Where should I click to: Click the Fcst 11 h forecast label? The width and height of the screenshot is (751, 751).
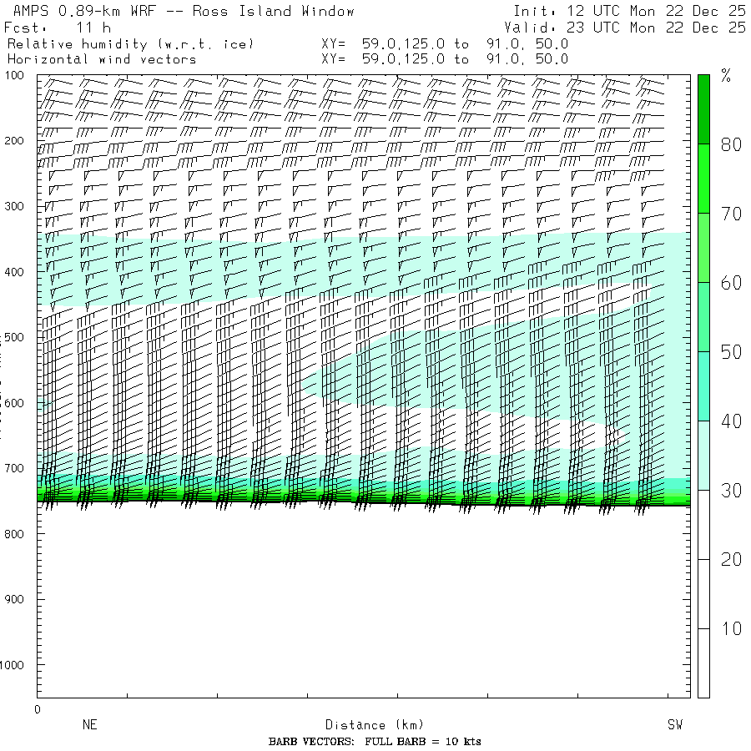point(58,28)
